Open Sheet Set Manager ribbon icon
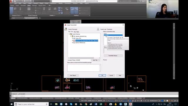Viewport: 188px width, 106px height. pyautogui.click(x=55, y=9)
